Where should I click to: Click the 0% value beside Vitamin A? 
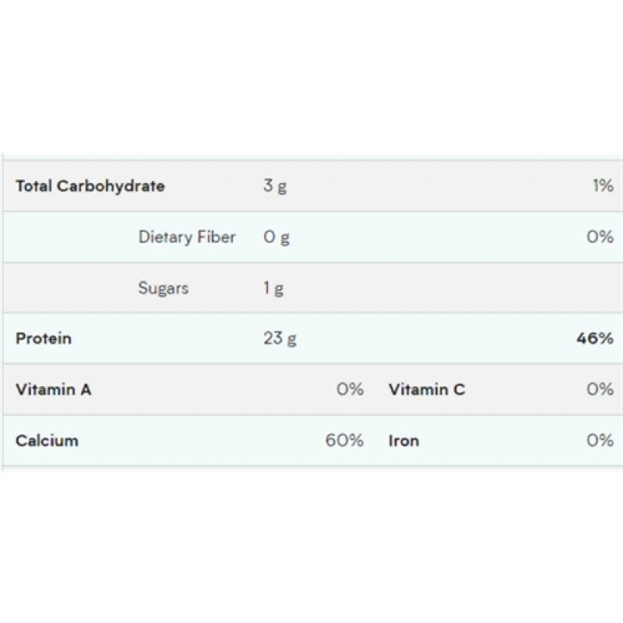(x=350, y=389)
